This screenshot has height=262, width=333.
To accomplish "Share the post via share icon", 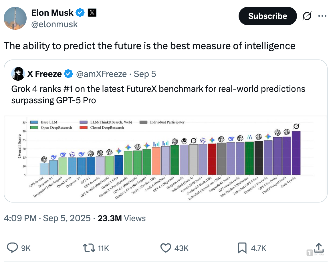I will tap(319, 248).
